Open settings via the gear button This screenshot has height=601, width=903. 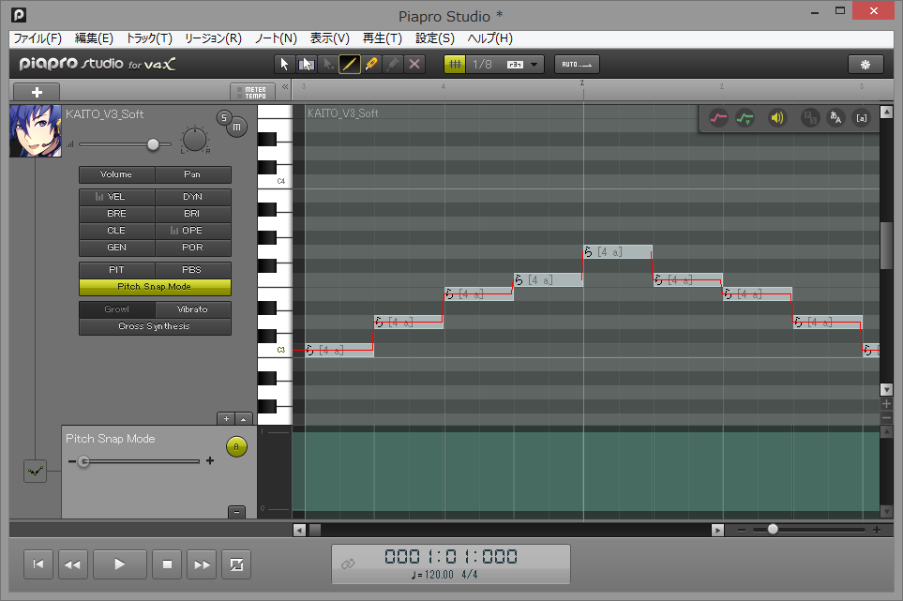pos(865,64)
